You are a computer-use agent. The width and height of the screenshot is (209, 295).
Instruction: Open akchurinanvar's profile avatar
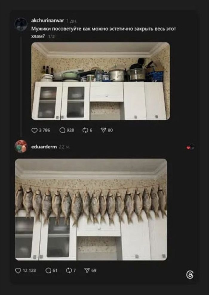tap(21, 24)
